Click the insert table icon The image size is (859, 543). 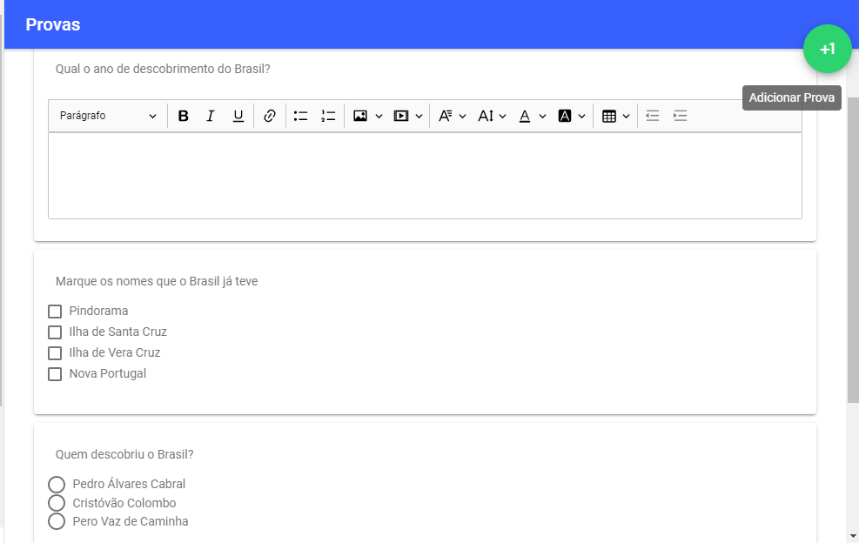click(x=608, y=116)
